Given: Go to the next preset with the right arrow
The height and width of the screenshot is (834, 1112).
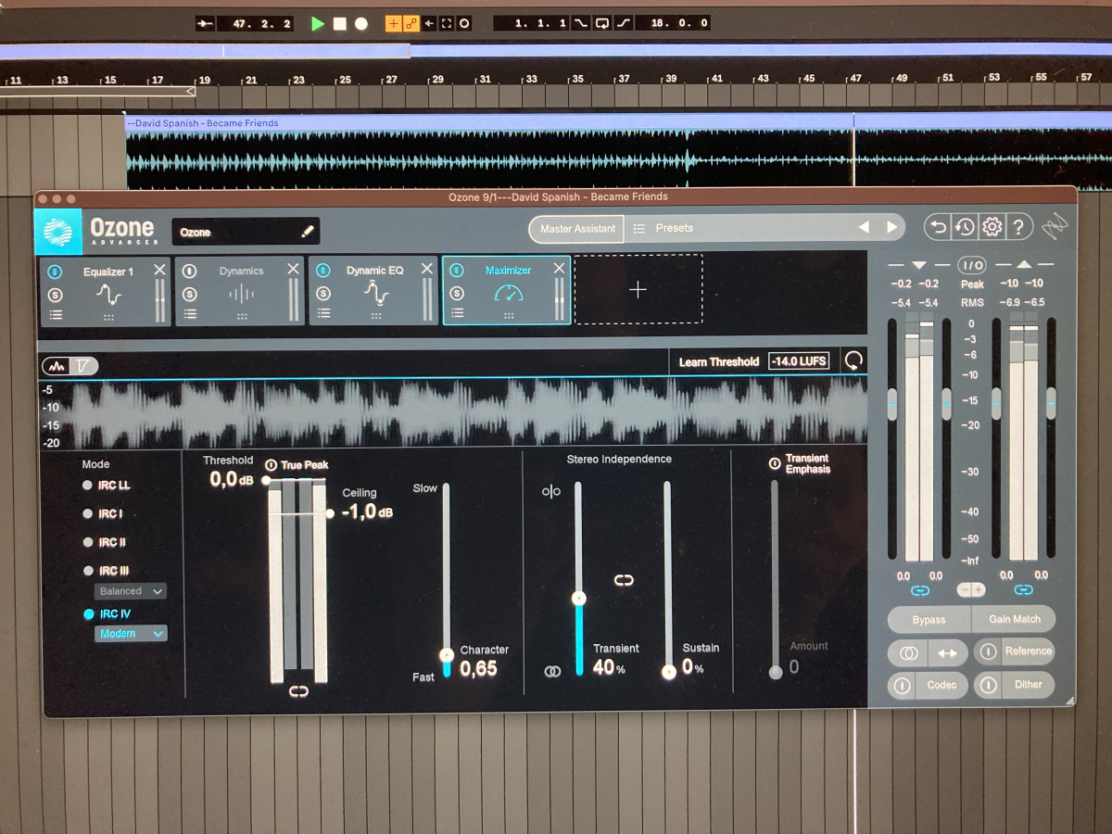Looking at the screenshot, I should pyautogui.click(x=891, y=227).
